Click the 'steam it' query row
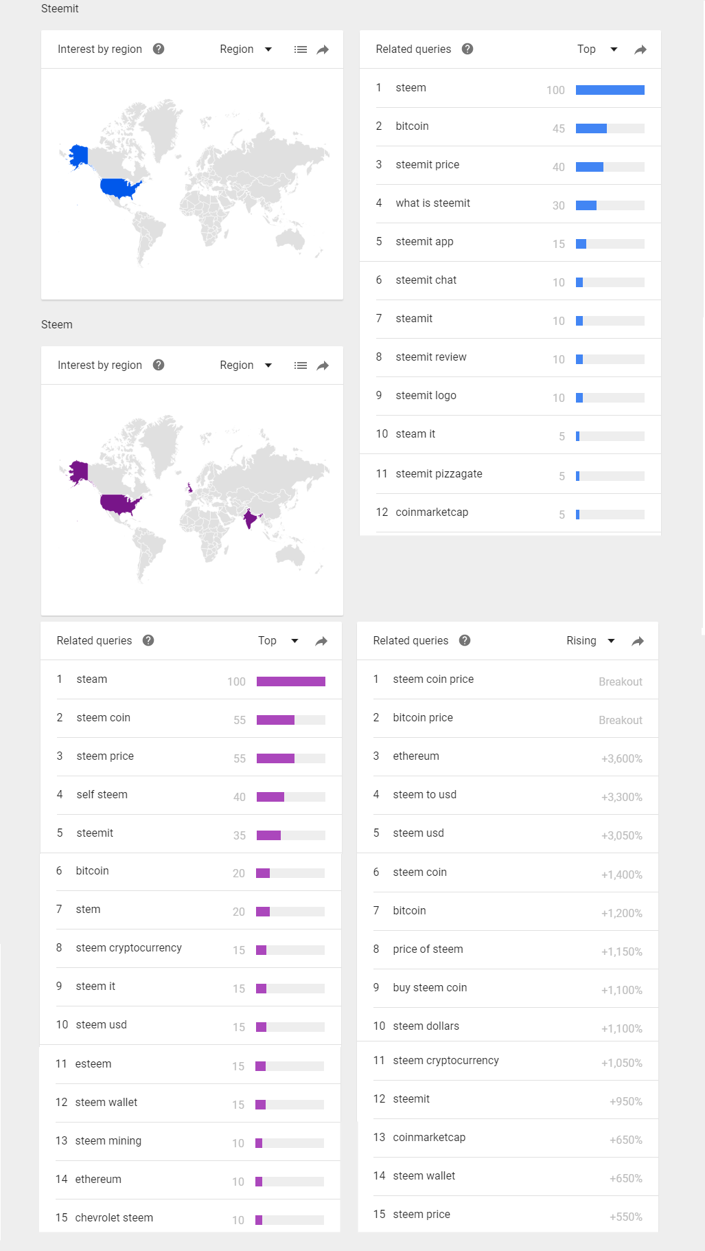Viewport: 705px width, 1251px height. pos(510,434)
